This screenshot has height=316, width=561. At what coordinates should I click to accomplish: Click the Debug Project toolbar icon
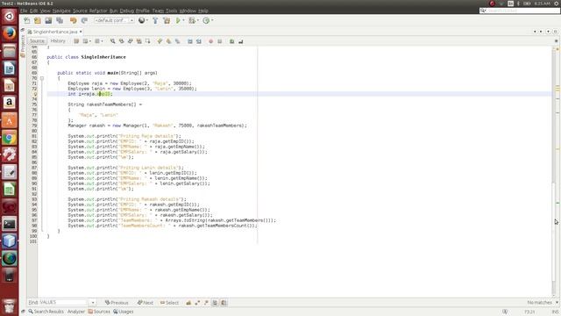point(192,20)
